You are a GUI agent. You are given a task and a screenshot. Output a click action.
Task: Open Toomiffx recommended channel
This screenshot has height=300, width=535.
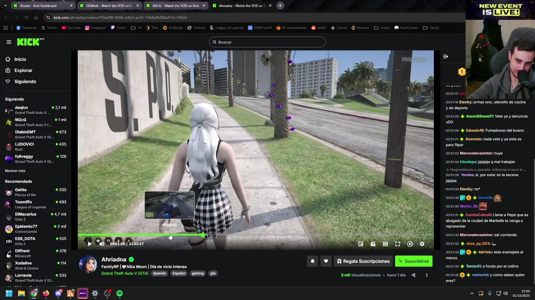(x=36, y=204)
